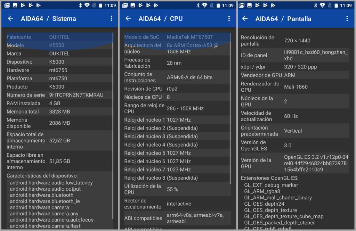Tap the Wi-Fi status icon in Pantalla panel
This screenshot has height=231, width=356.
point(322,5)
